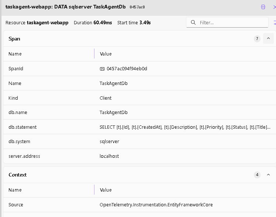This screenshot has height=217, width=276.
Task: Collapse the Span section
Action: point(268,38)
